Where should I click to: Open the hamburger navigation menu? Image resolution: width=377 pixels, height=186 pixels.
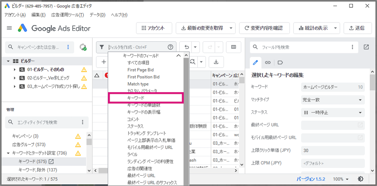(9, 28)
